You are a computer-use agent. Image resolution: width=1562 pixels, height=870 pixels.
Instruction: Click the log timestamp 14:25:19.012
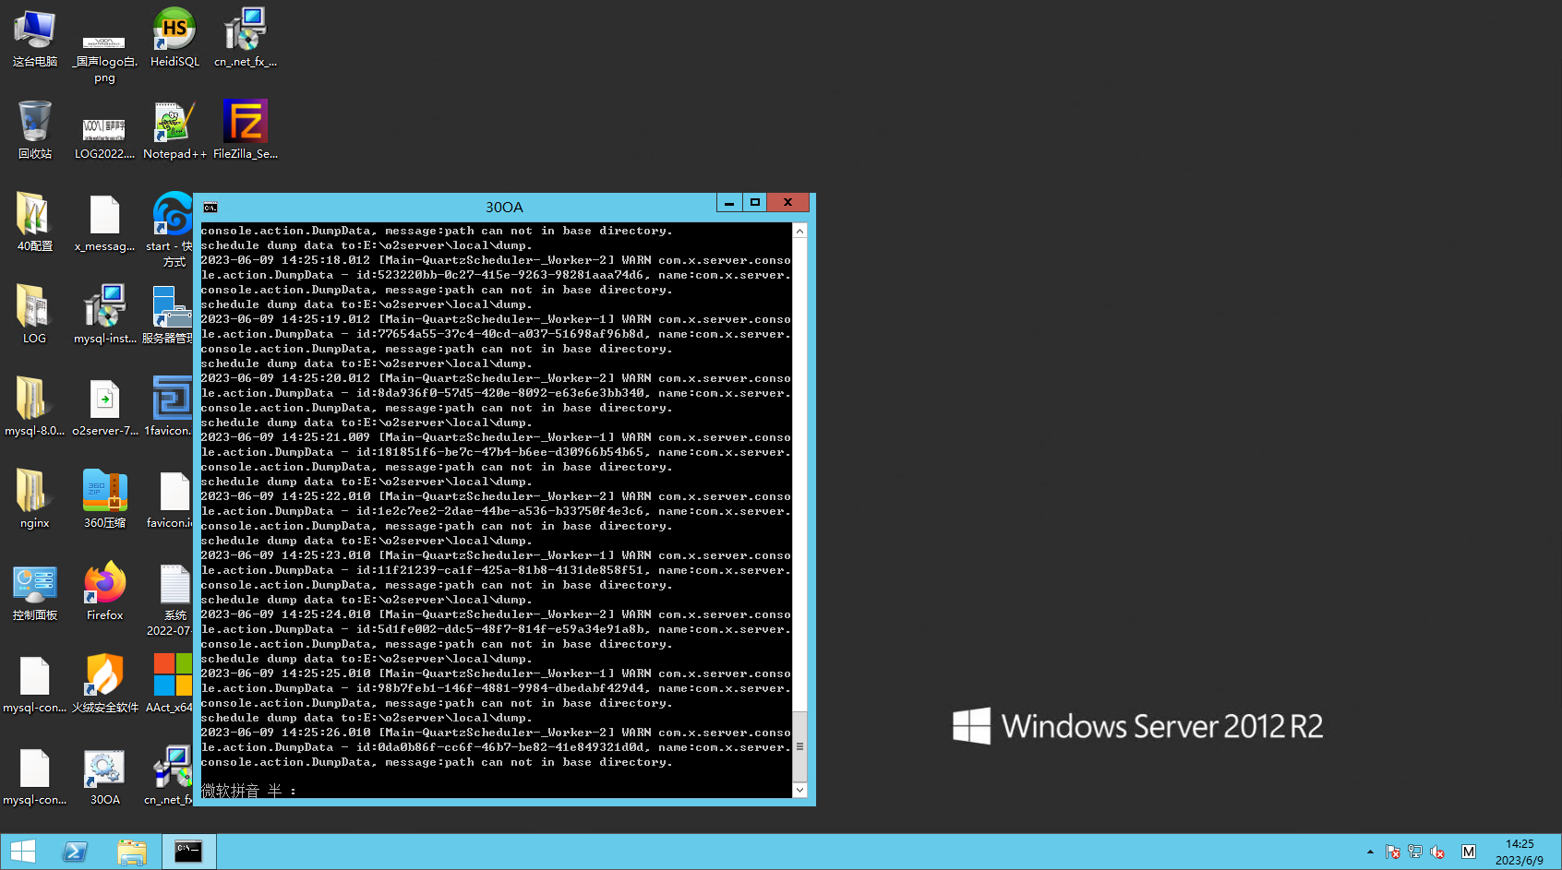326,319
